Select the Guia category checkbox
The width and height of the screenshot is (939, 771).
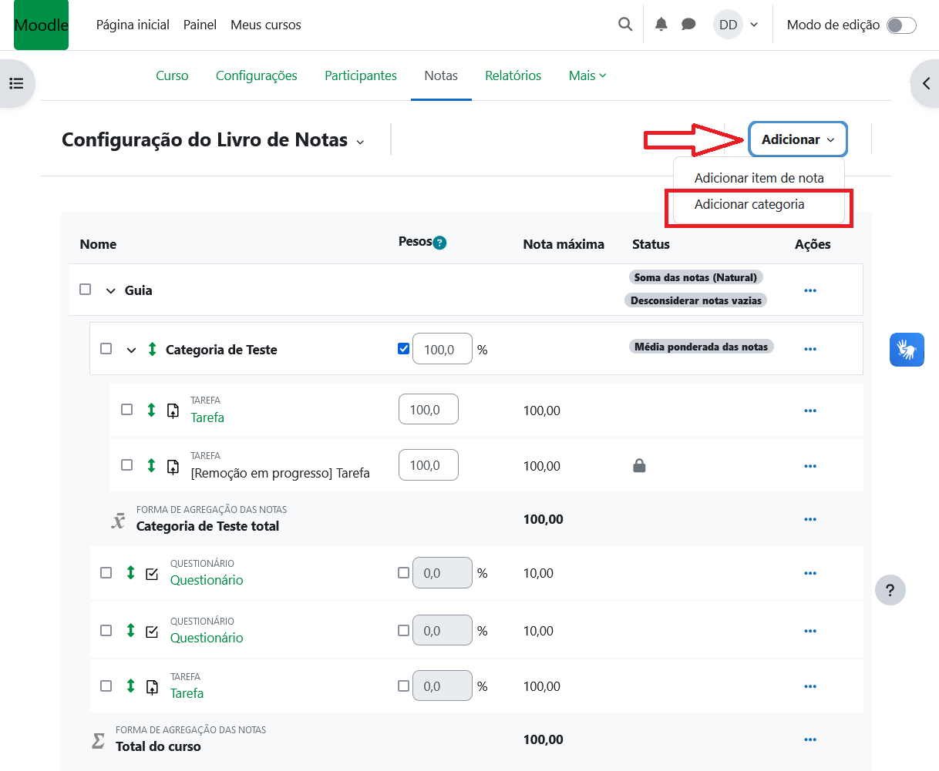coord(86,290)
